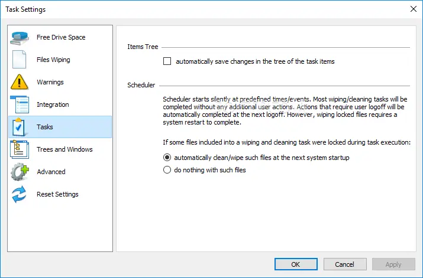Screen dimensions: 423x278
Task: Close the Task Settings dialog
Action: [x=414, y=9]
